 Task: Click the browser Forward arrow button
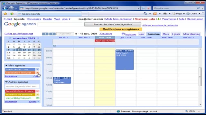click(11, 8)
